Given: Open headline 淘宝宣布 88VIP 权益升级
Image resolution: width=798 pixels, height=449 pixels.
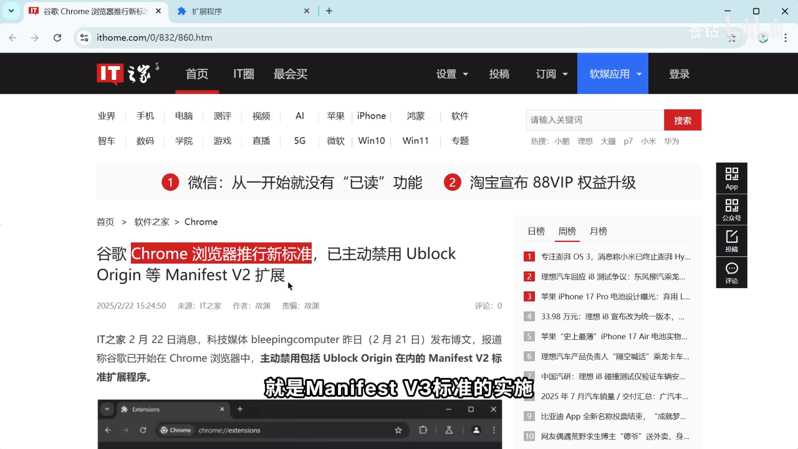Looking at the screenshot, I should (x=553, y=183).
